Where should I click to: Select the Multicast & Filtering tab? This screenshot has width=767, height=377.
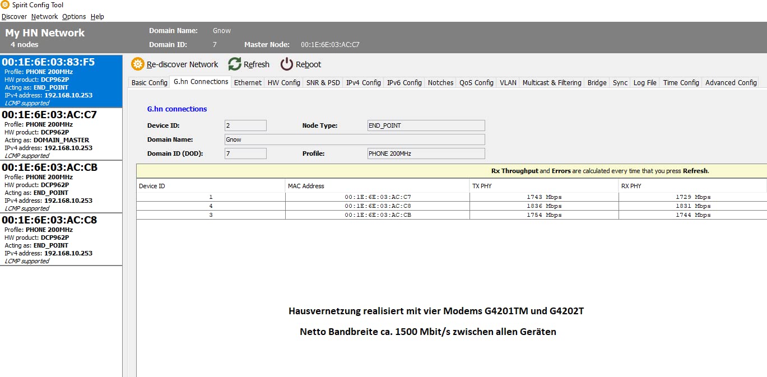point(551,82)
